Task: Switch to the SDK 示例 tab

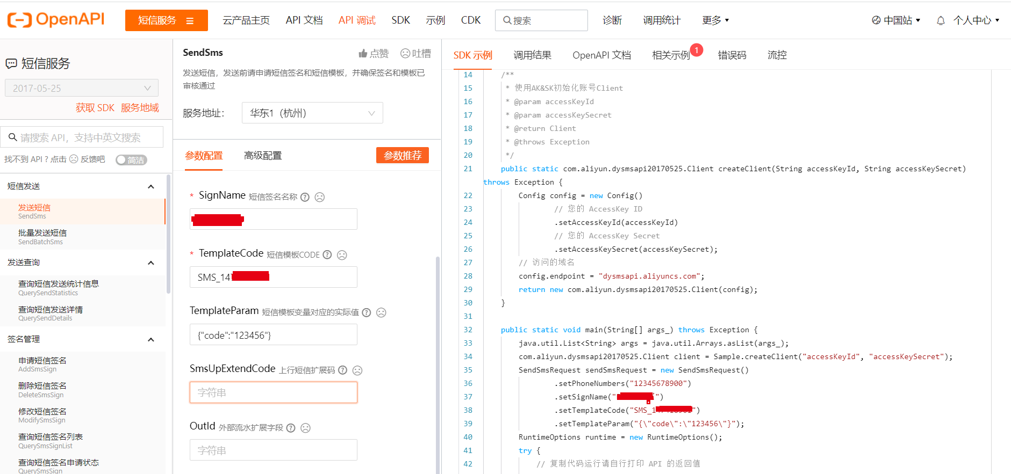Action: (473, 55)
